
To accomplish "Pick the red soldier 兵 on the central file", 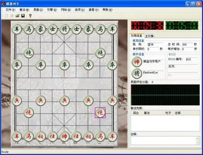I will (64, 101).
